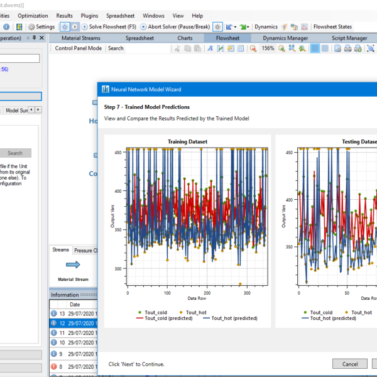Click the print icon
377x377 pixels.
(347, 48)
